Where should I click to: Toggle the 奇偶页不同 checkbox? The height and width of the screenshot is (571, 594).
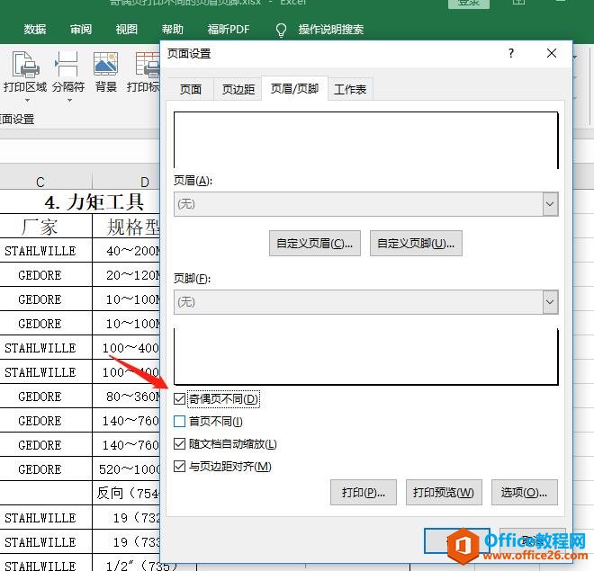pyautogui.click(x=180, y=398)
